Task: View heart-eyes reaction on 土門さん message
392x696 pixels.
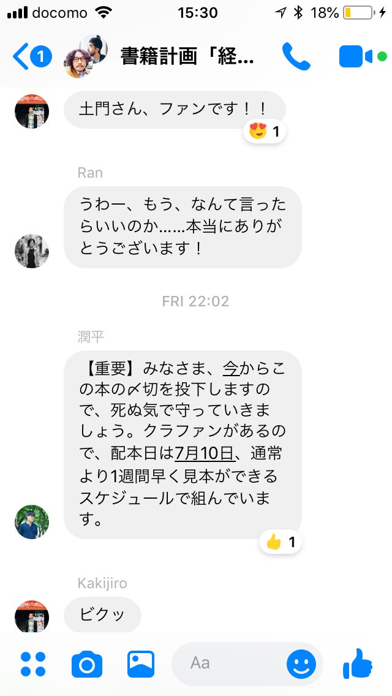Action: pyautogui.click(x=265, y=132)
